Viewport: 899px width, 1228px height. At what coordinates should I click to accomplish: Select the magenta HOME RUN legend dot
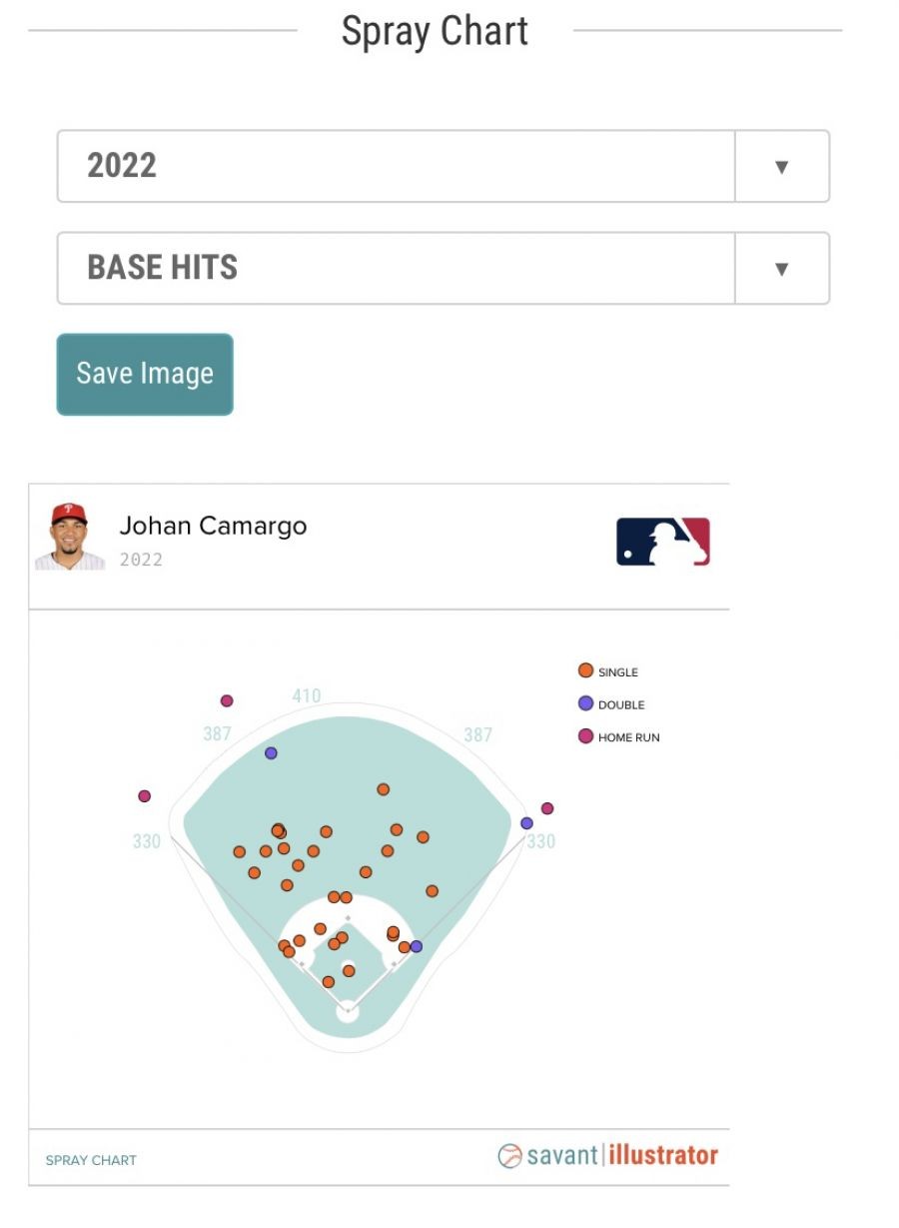point(586,737)
